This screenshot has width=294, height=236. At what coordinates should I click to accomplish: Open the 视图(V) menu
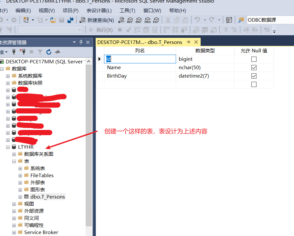tap(47, 10)
